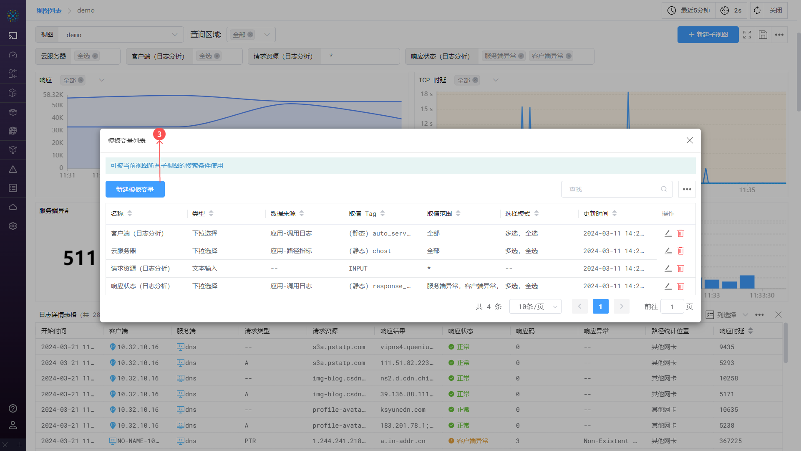The width and height of the screenshot is (801, 451).
Task: Click the 新建模板变量 button
Action: (x=135, y=189)
